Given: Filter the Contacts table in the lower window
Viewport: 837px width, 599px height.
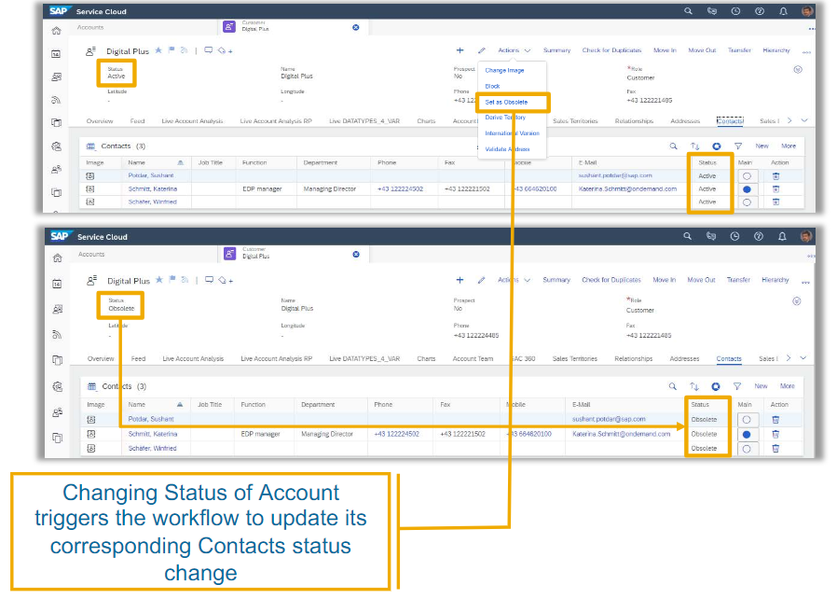Looking at the screenshot, I should point(737,386).
